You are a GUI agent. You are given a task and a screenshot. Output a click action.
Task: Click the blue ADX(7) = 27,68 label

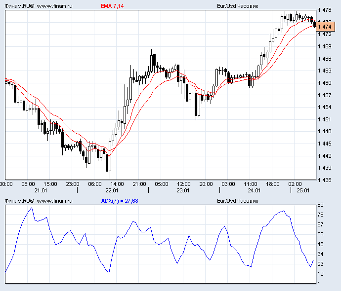(x=119, y=201)
